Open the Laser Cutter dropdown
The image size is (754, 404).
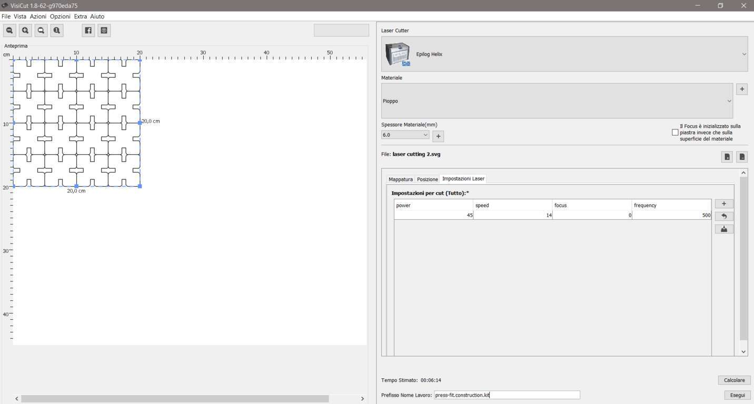[x=564, y=54]
